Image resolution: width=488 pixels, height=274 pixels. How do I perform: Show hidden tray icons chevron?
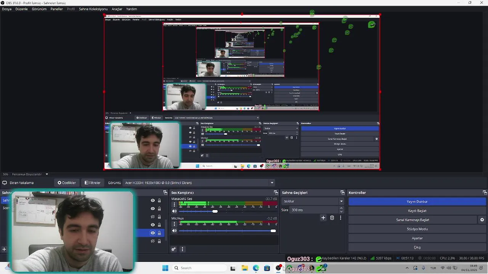coord(407,268)
